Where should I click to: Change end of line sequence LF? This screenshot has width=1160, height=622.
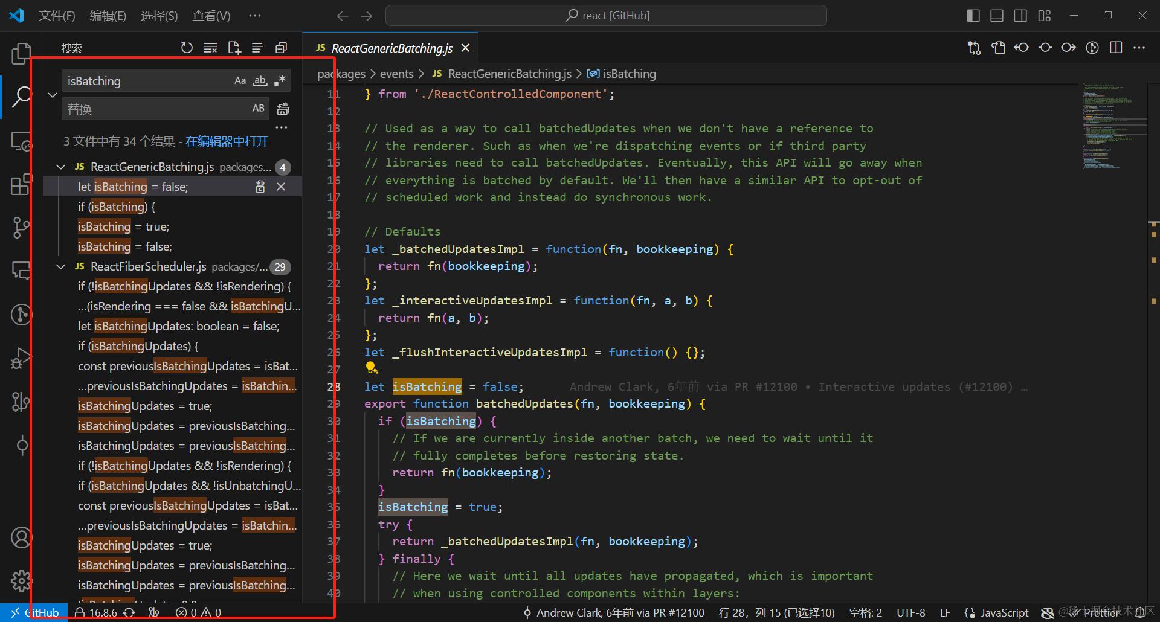pyautogui.click(x=946, y=612)
